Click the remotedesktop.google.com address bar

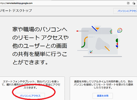[61, 3]
